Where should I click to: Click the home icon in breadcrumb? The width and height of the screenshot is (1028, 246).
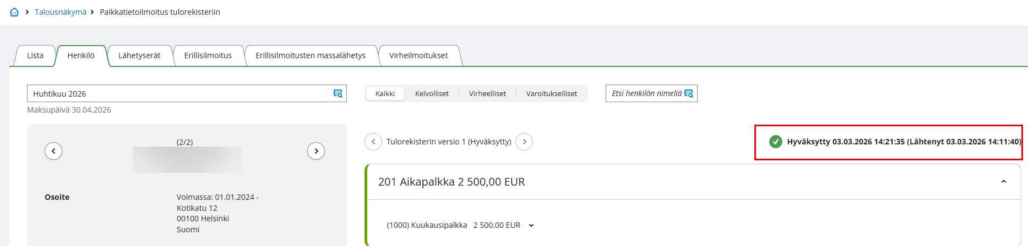[x=14, y=12]
